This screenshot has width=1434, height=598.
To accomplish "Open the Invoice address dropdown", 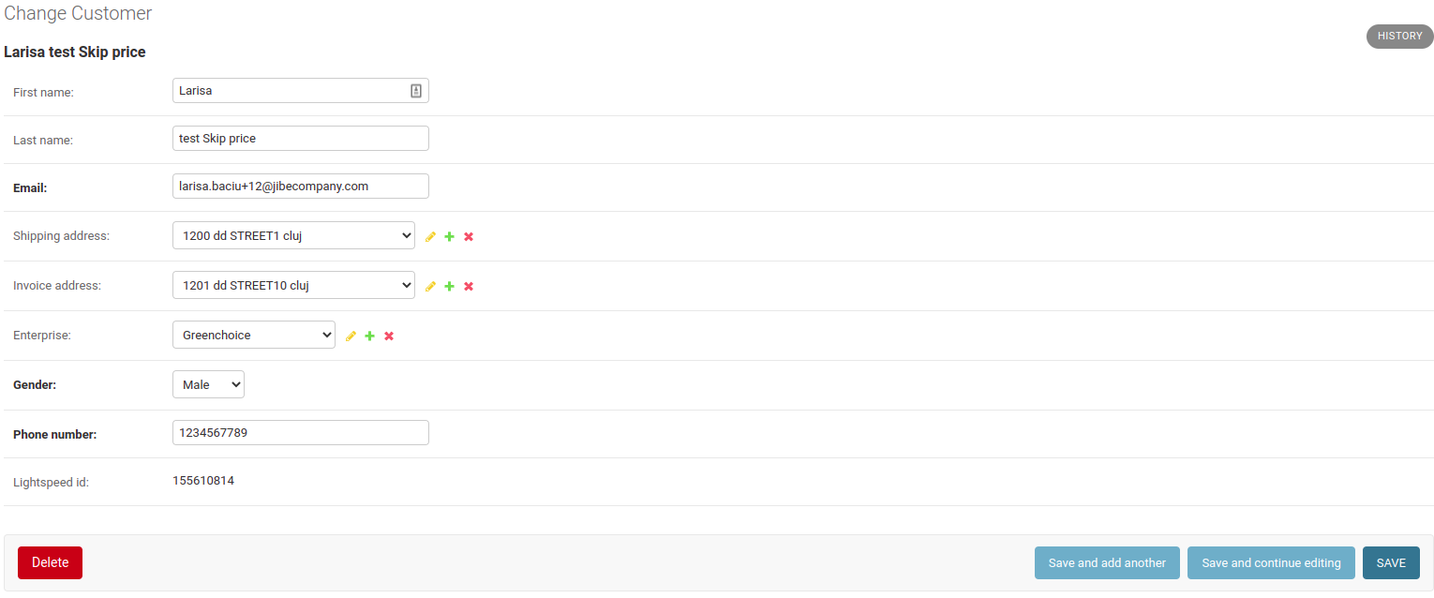I will coord(293,285).
